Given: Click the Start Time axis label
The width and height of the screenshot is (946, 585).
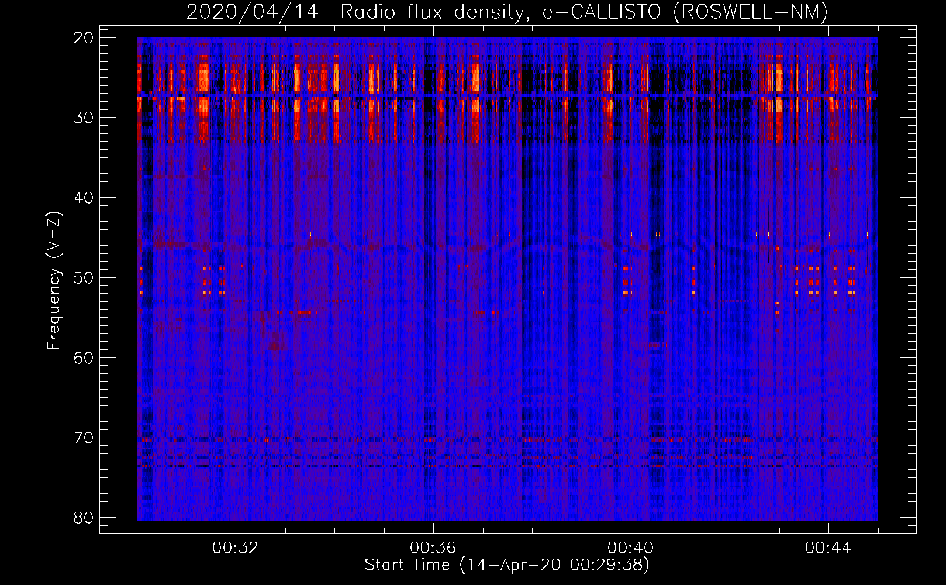Looking at the screenshot, I should [507, 565].
